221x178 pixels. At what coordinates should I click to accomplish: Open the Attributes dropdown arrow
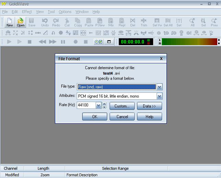[x=159, y=96]
